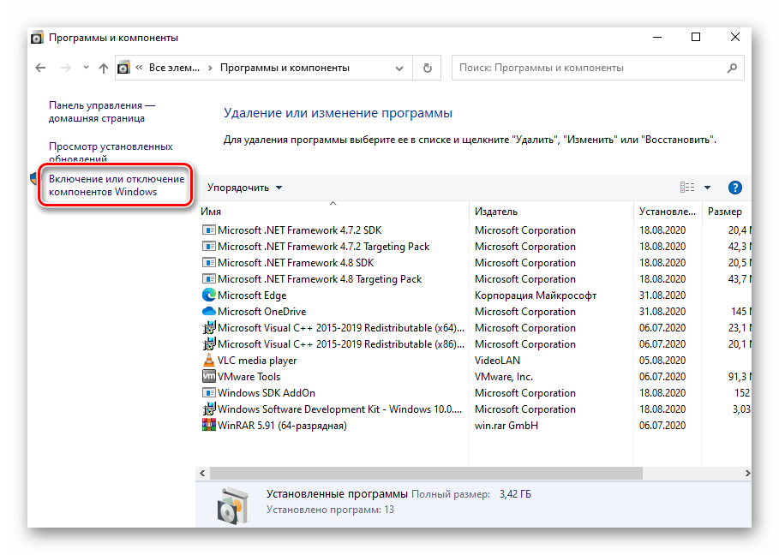Click install date '05.08.2020'
The image size is (779, 555).
662,361
